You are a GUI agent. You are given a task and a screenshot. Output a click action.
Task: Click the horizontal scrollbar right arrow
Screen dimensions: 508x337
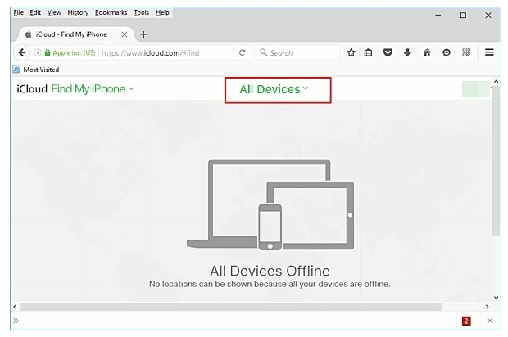pos(487,307)
